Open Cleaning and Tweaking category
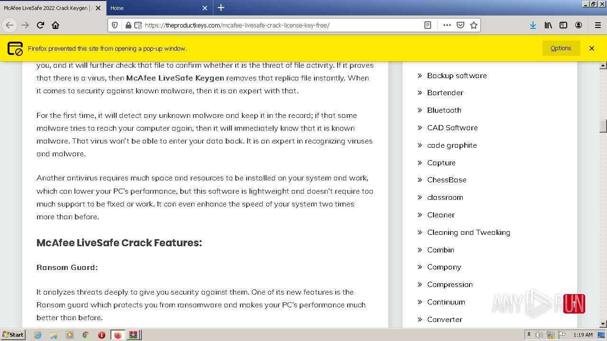 pos(469,232)
